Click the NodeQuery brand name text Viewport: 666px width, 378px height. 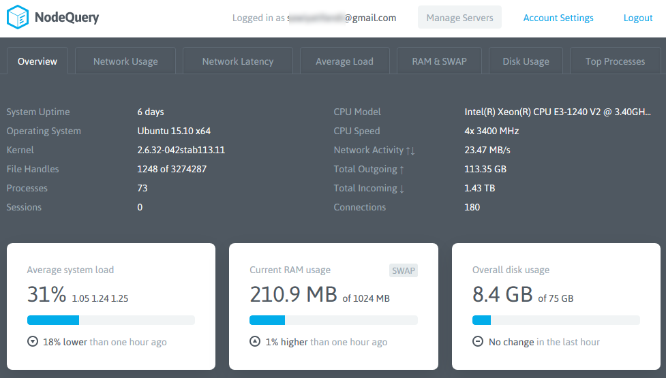[x=67, y=18]
